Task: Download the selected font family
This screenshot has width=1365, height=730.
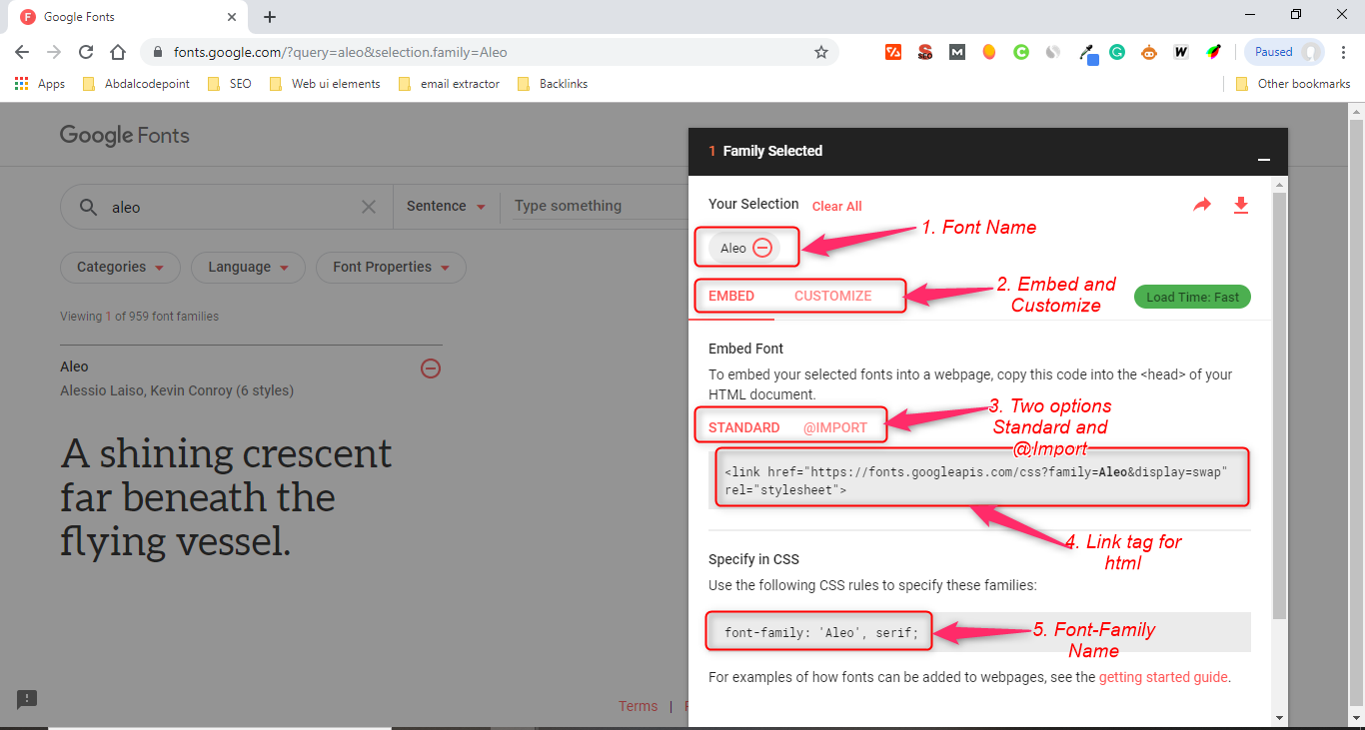Action: [1241, 205]
